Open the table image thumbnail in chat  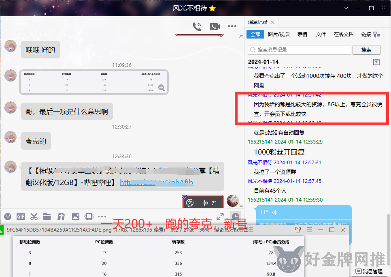[94, 82]
